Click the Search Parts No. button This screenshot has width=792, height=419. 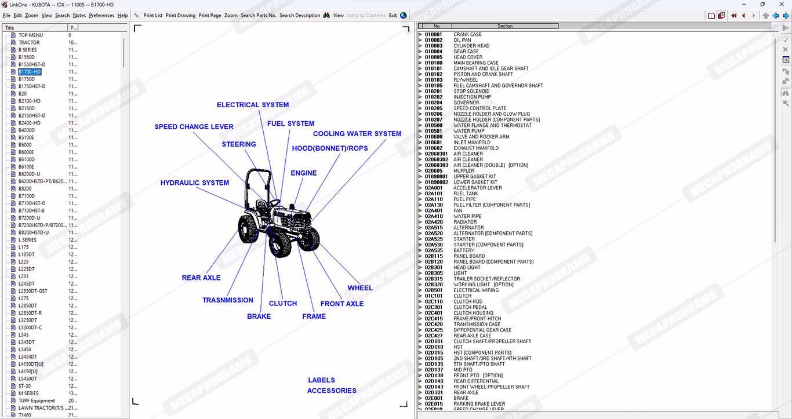click(x=258, y=16)
